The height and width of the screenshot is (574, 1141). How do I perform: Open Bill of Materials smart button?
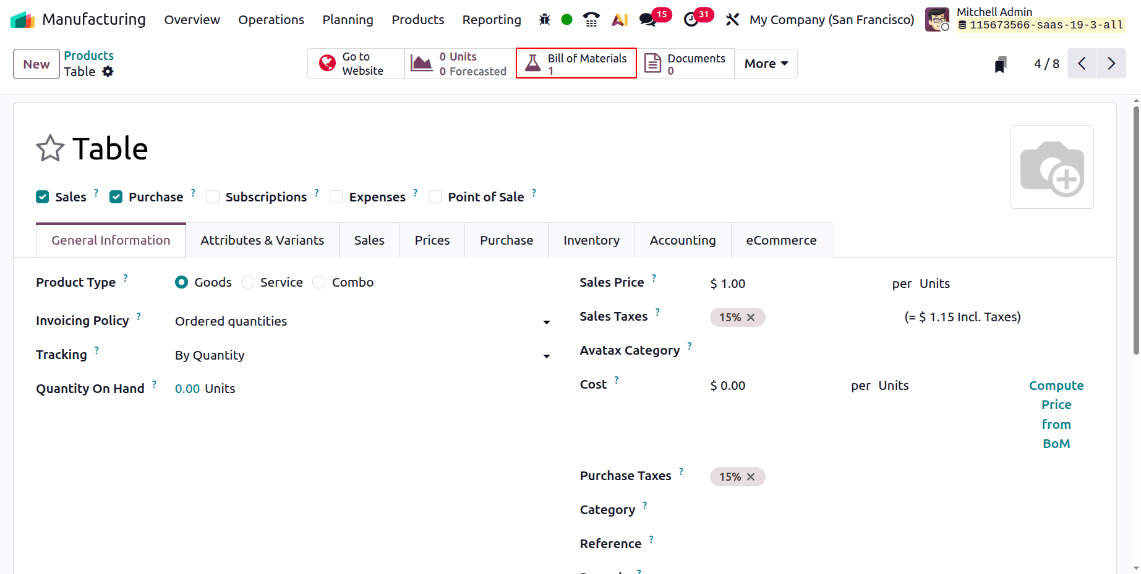[x=576, y=64]
